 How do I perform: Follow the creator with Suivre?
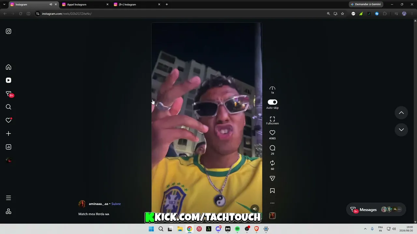point(116,204)
